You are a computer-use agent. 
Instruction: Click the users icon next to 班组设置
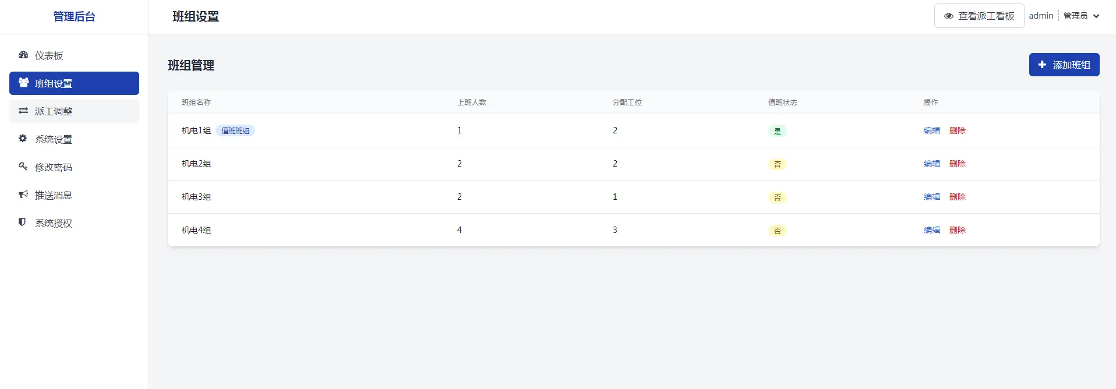pyautogui.click(x=23, y=83)
